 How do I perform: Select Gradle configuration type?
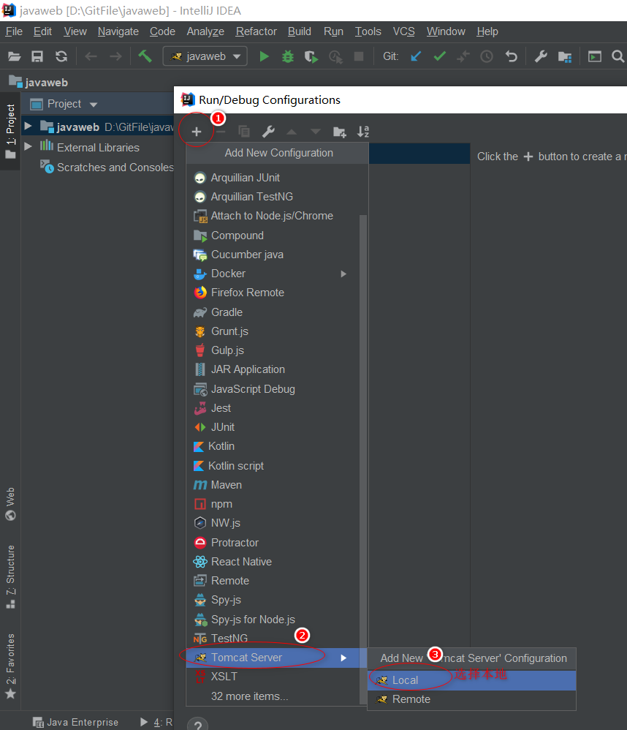pyautogui.click(x=273, y=312)
